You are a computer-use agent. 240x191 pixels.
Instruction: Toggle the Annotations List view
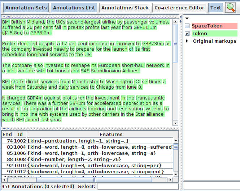point(74,8)
